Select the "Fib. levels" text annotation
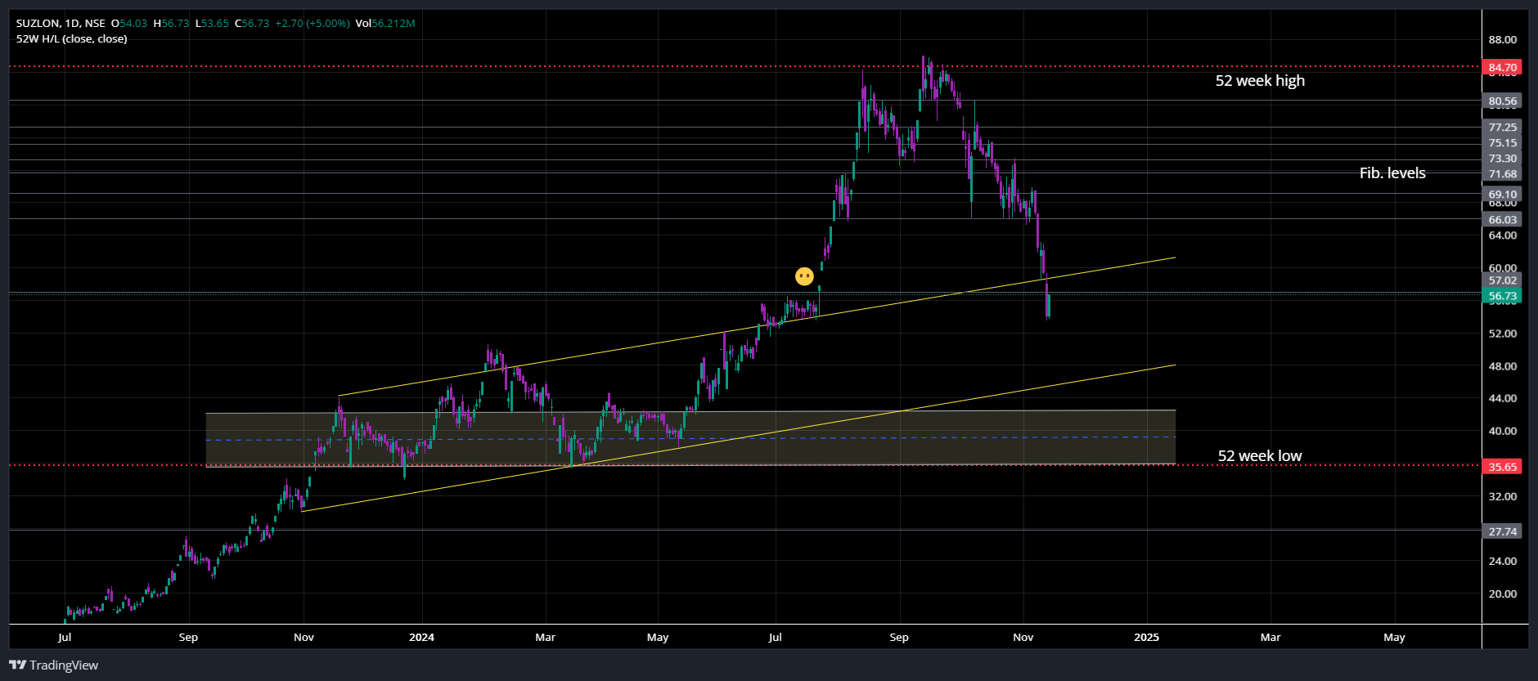The height and width of the screenshot is (681, 1538). point(1392,172)
